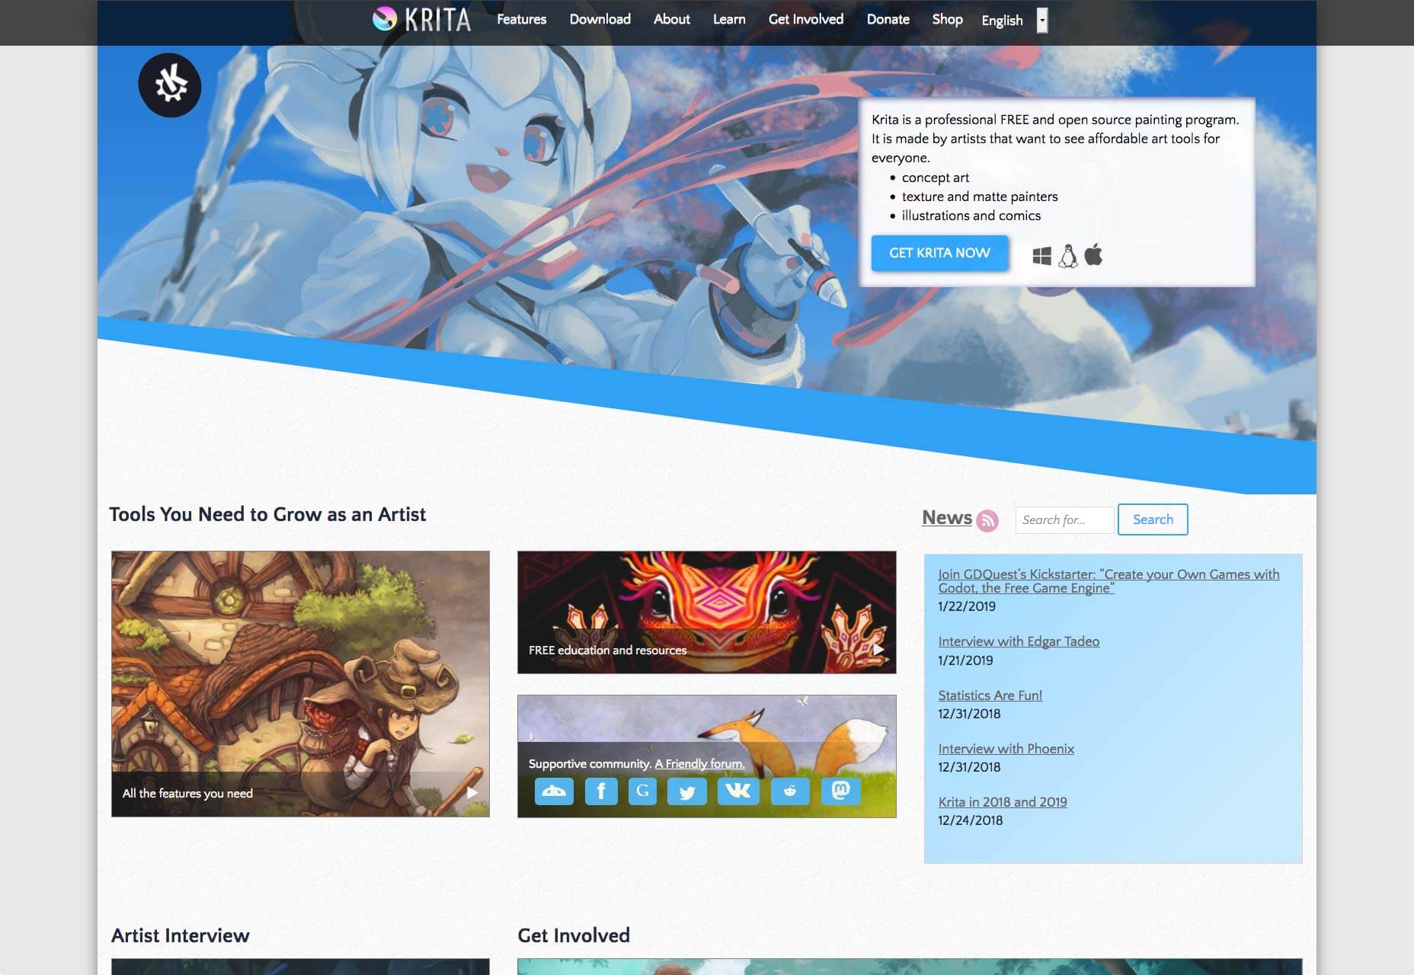Click the Windows platform icon
The height and width of the screenshot is (975, 1414).
(1041, 256)
